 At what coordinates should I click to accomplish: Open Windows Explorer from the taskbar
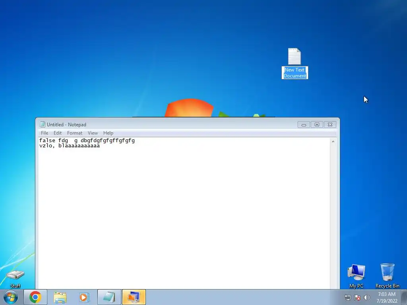point(60,297)
